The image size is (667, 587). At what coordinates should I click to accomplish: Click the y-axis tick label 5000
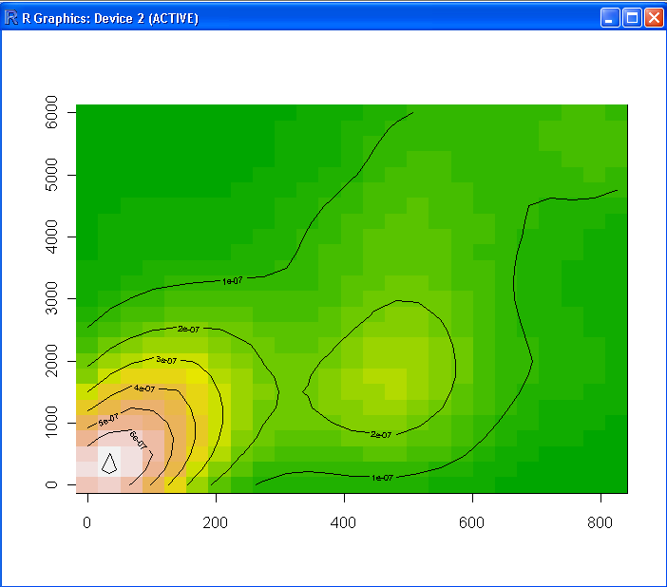(51, 176)
